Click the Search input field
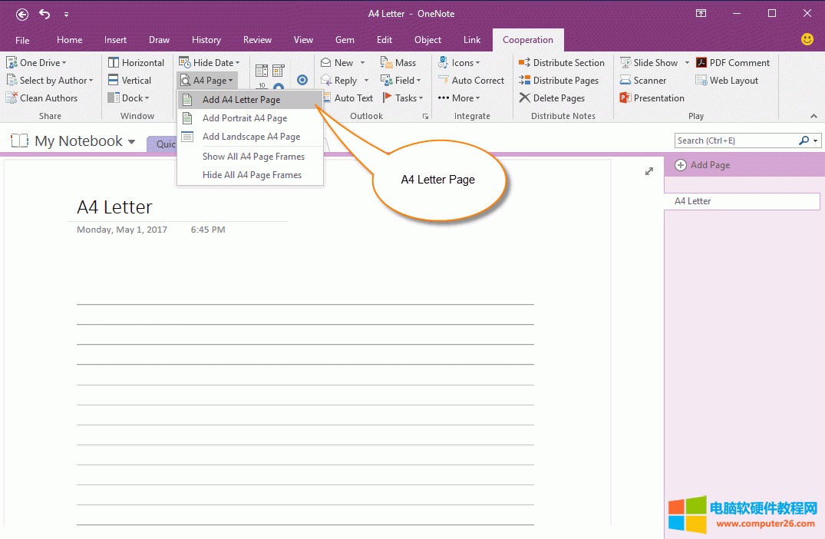Image resolution: width=825 pixels, height=539 pixels. (x=735, y=141)
